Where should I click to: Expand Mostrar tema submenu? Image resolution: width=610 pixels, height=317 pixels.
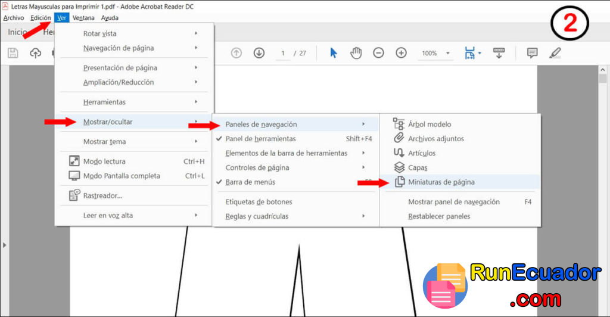pyautogui.click(x=134, y=142)
